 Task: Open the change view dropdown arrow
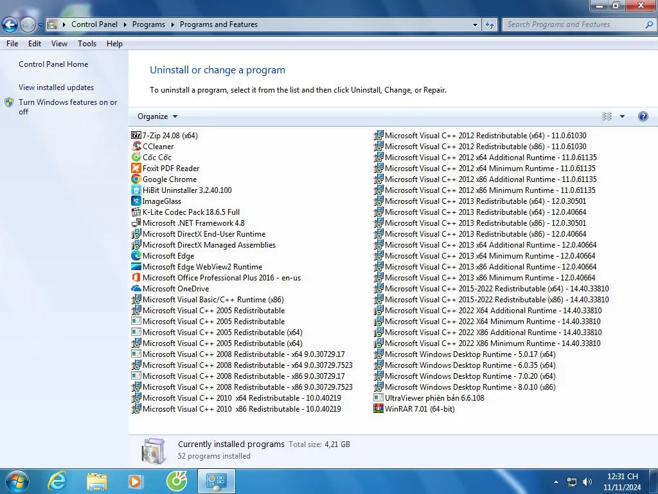(622, 116)
